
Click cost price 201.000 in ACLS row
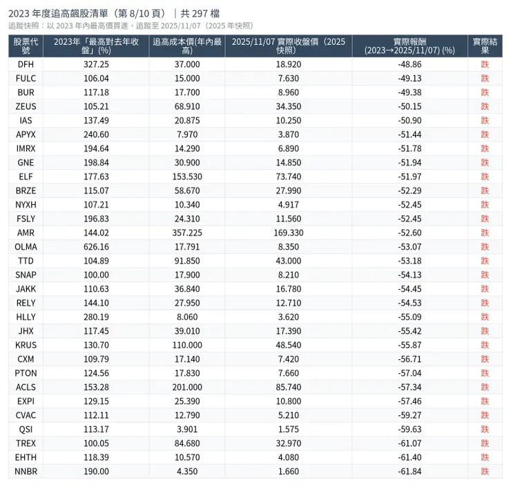(187, 387)
